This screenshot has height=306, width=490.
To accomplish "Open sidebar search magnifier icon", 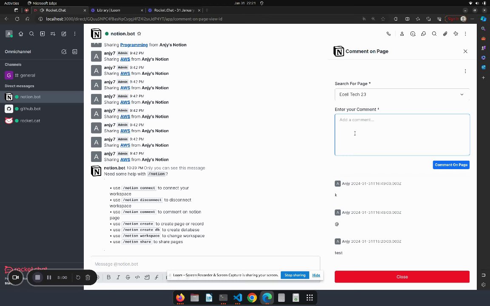I will coord(31,34).
